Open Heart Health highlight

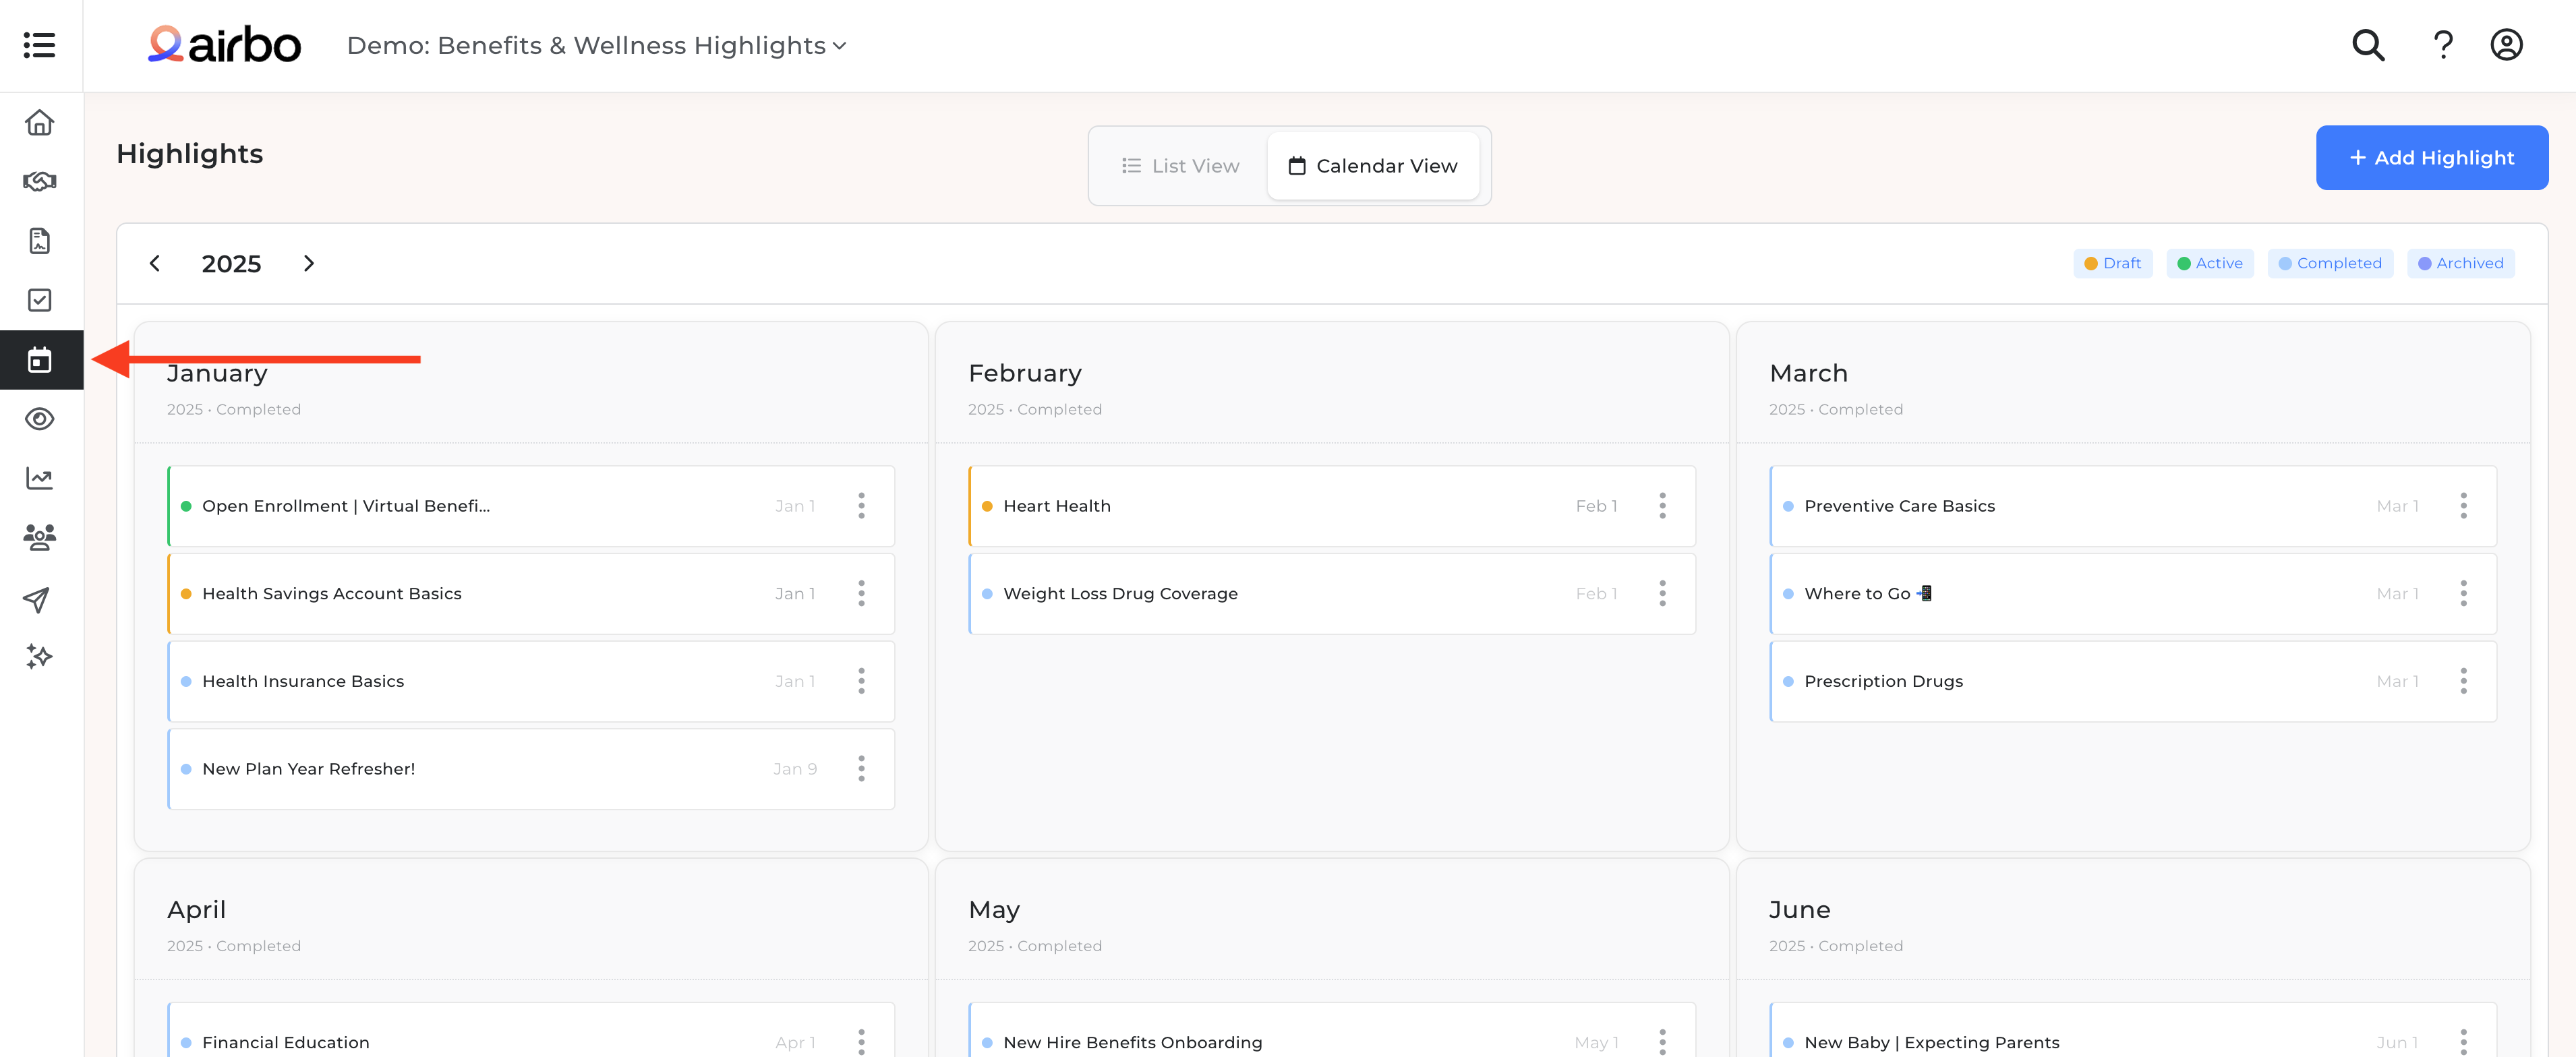pyautogui.click(x=1332, y=506)
